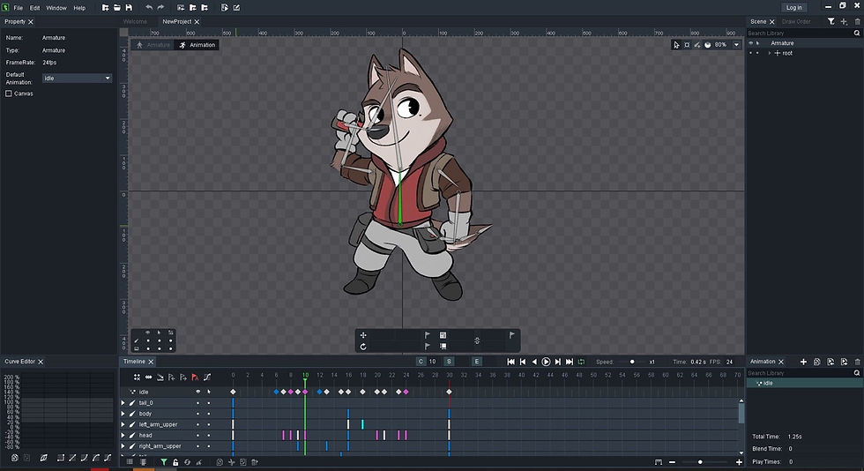Open the Help menu
Viewport: 864px width, 471px height.
[79, 8]
